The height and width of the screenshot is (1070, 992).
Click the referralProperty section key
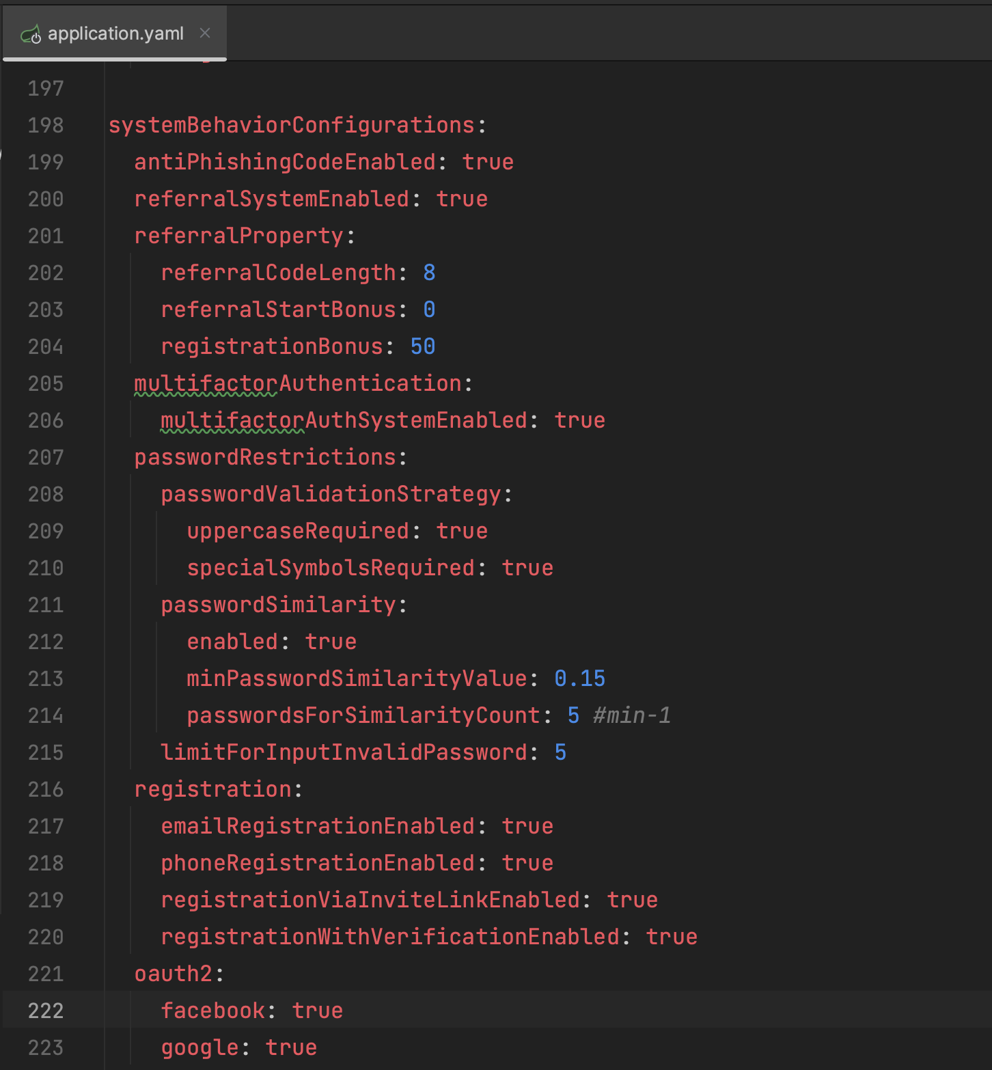(x=239, y=236)
